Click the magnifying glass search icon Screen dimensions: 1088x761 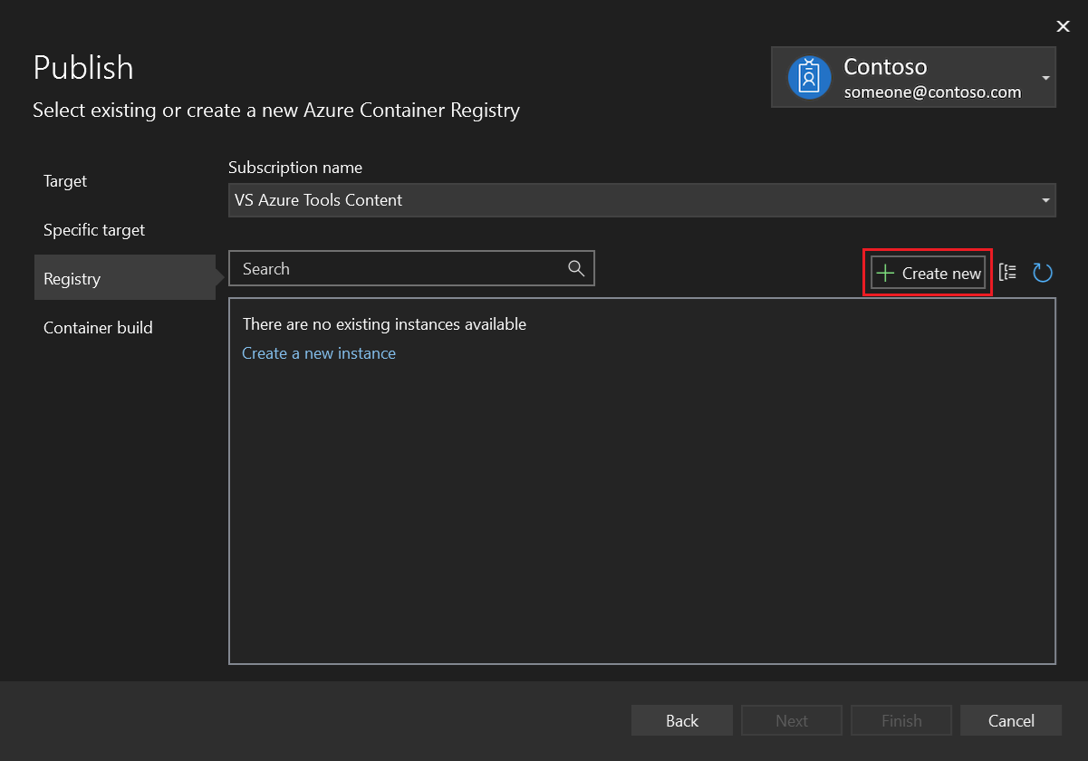click(x=577, y=269)
